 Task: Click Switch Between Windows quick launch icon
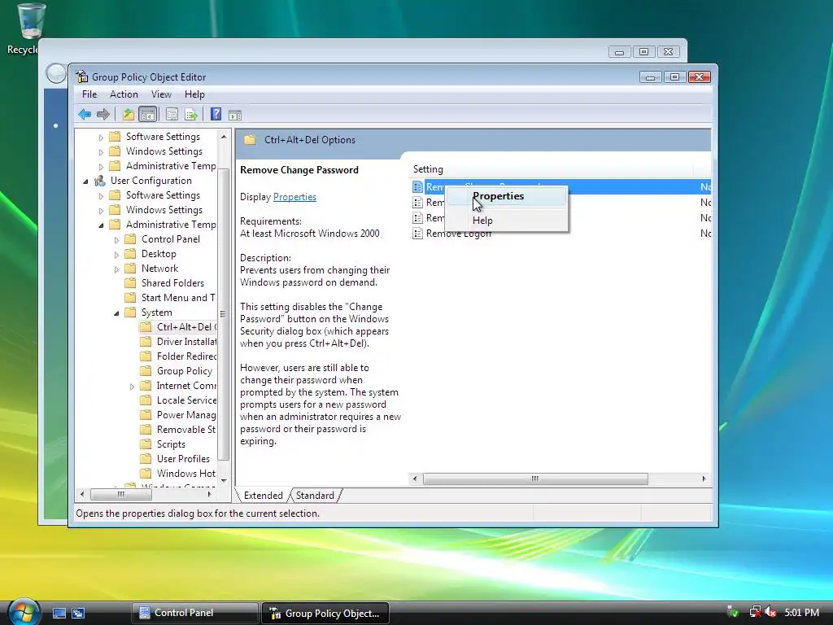[x=78, y=613]
